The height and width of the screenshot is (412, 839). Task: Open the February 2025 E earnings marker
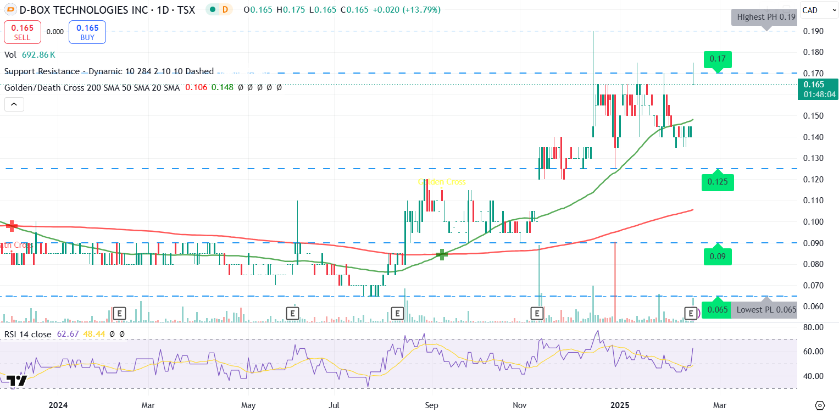tap(691, 313)
